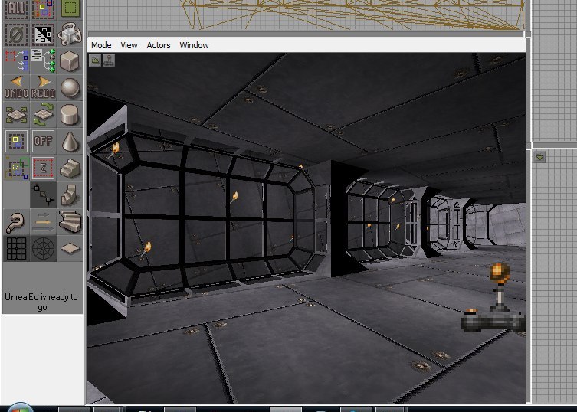Click the question mark help icon

coord(16,222)
